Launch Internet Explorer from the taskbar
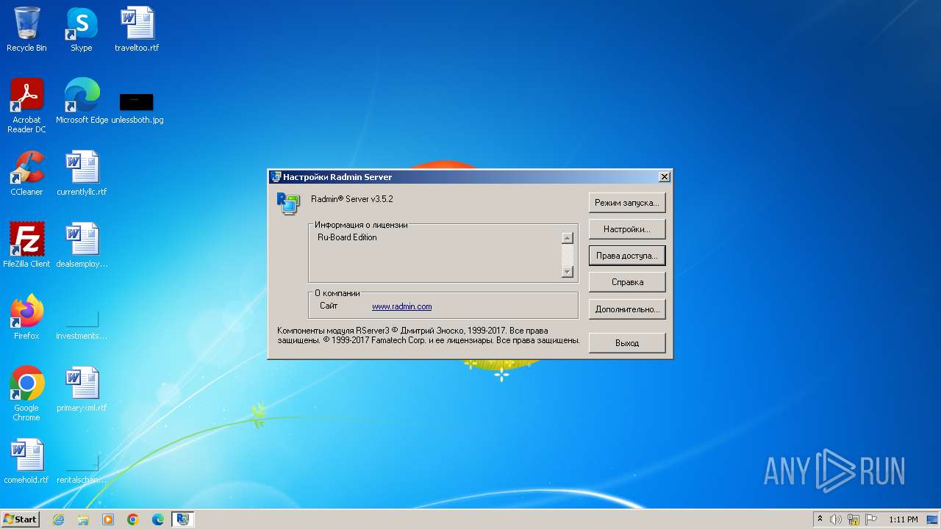 58,519
